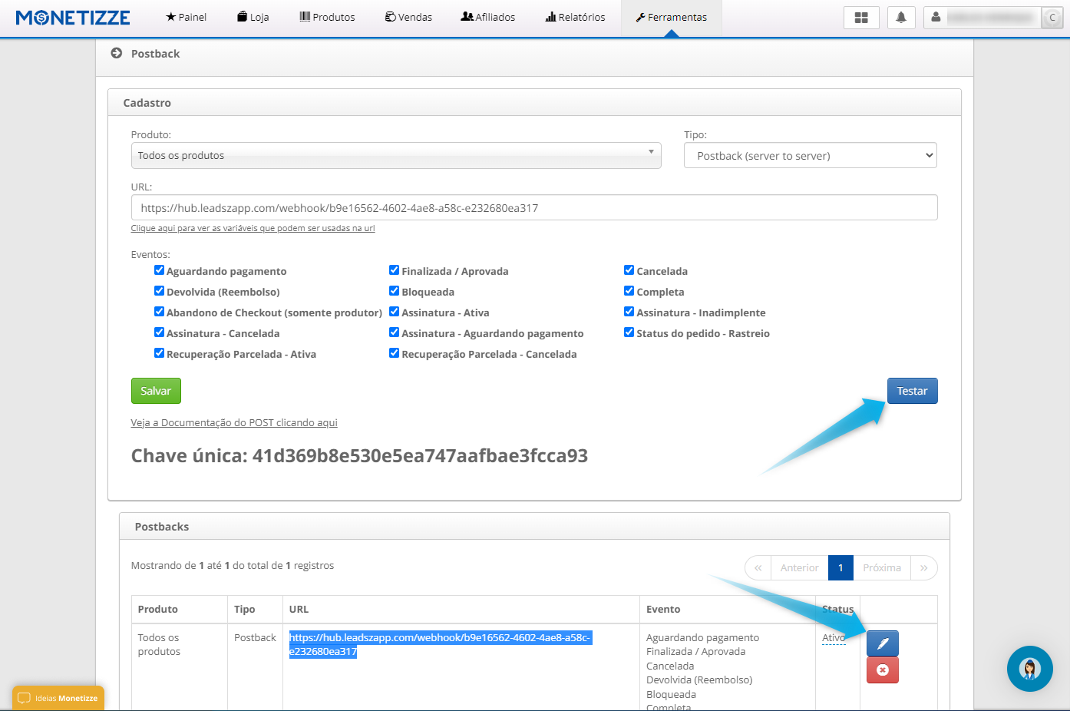Open the Ferramentas menu
This screenshot has height=711, width=1070.
672,17
